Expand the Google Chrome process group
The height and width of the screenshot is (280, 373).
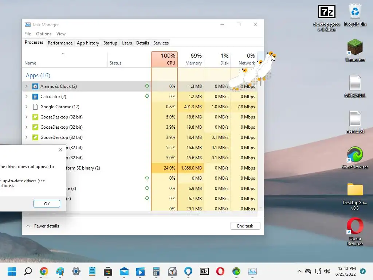pos(26,107)
